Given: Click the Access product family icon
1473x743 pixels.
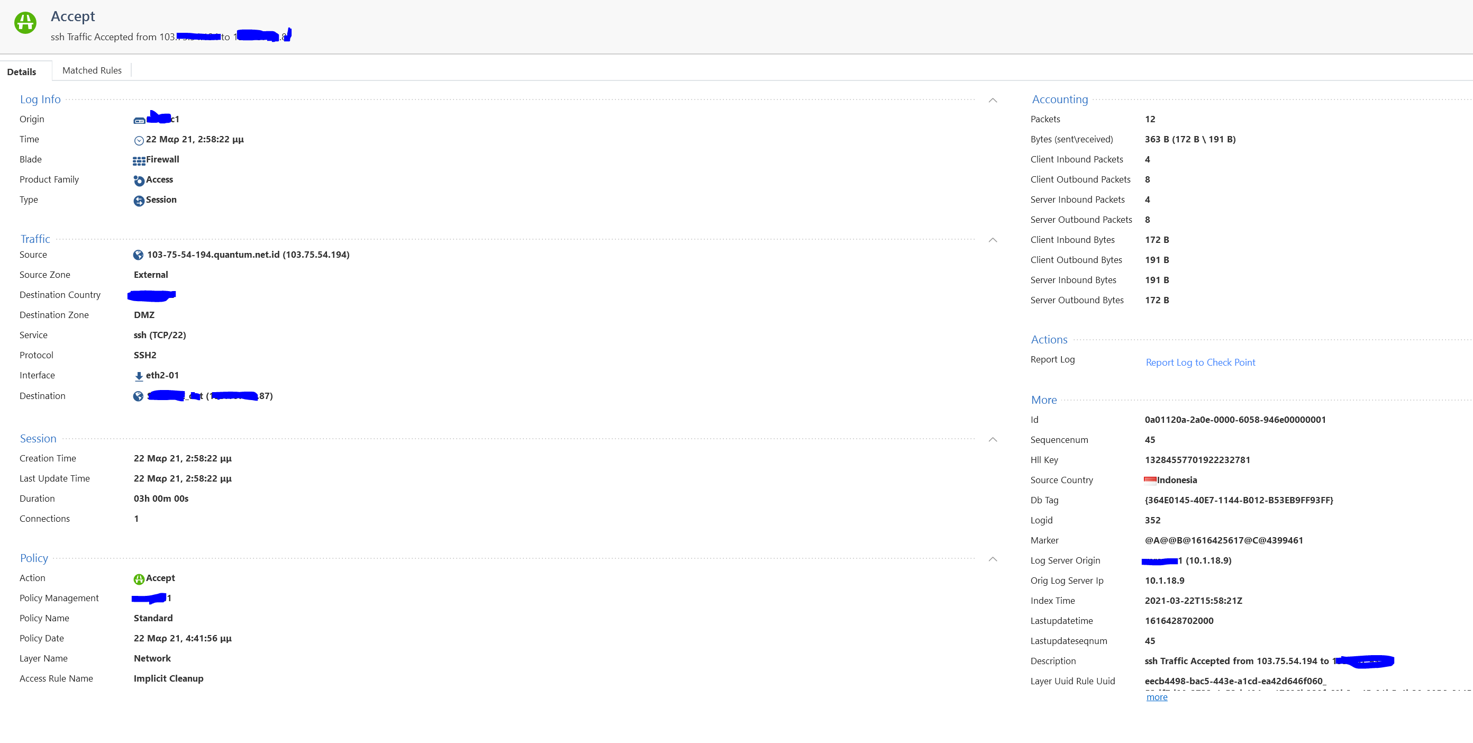Looking at the screenshot, I should pyautogui.click(x=139, y=181).
